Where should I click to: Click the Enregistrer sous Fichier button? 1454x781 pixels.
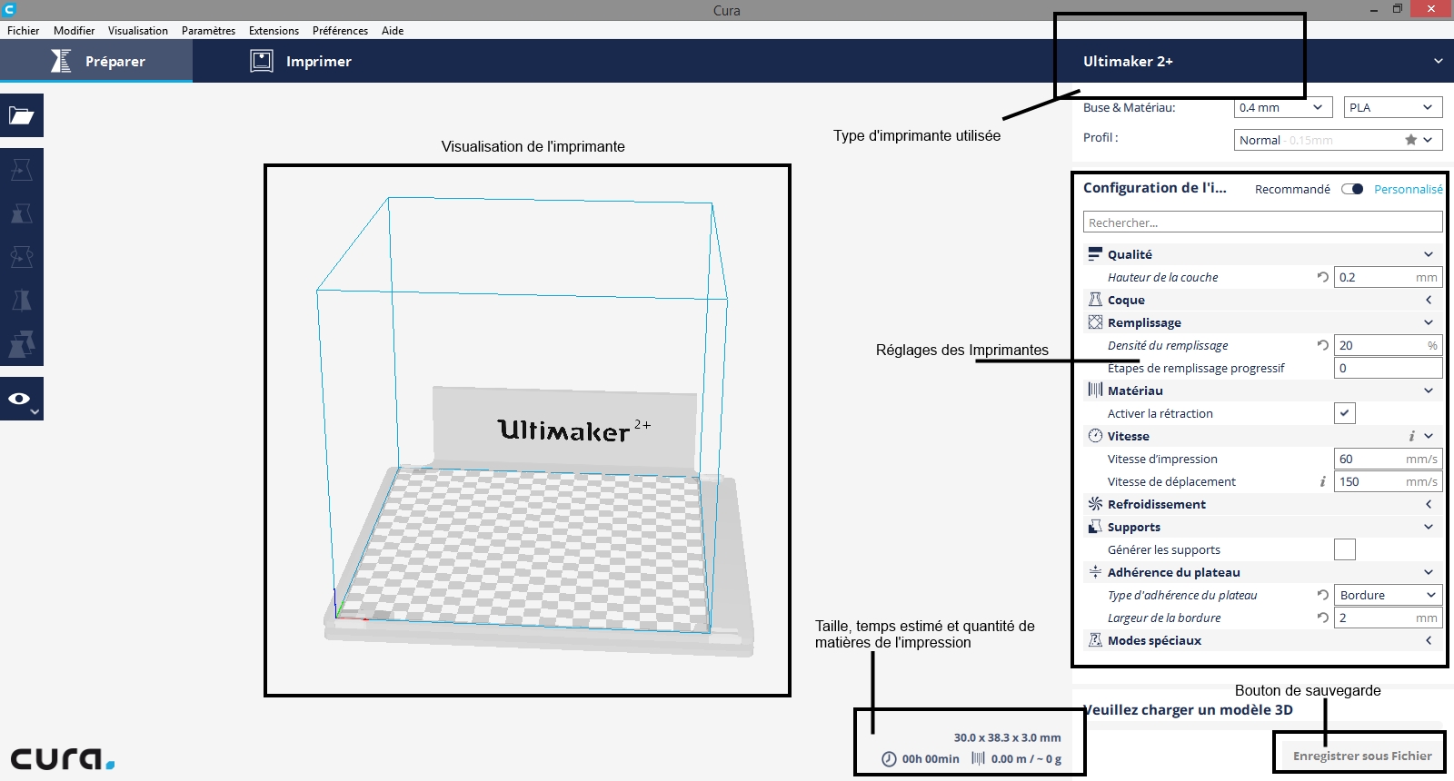tap(1361, 756)
